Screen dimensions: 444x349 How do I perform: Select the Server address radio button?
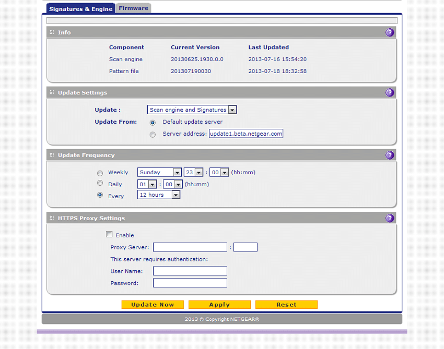coord(153,135)
